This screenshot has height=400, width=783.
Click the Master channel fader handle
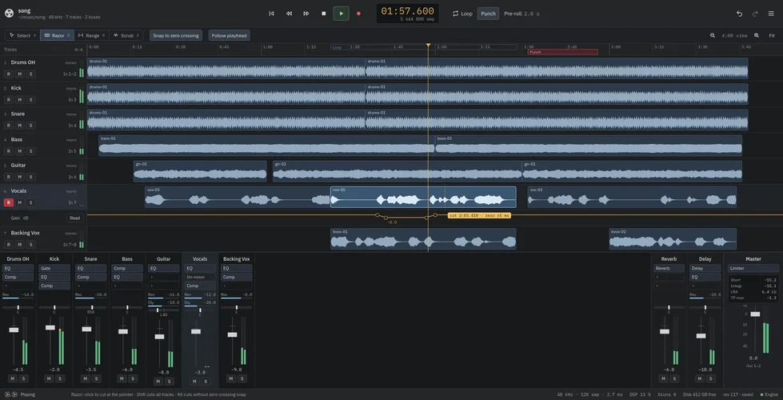click(x=755, y=314)
